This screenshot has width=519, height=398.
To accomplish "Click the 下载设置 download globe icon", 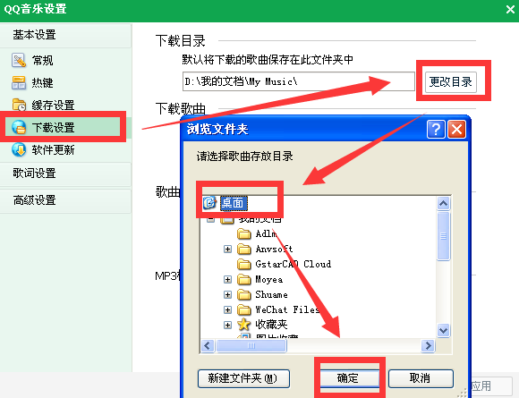I will coord(19,127).
